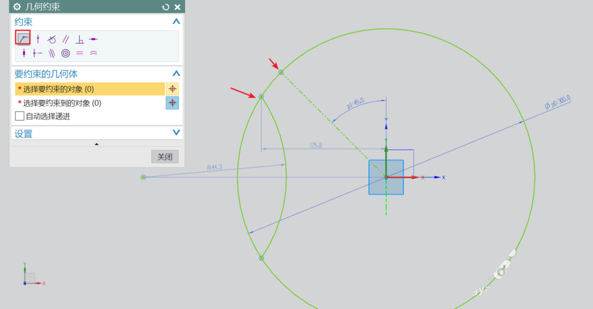The image size is (593, 309).
Task: Click point selector beside 选择要约束的对象
Action: pyautogui.click(x=173, y=89)
